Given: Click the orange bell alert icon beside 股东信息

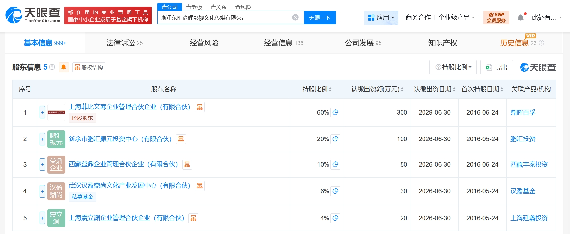Looking at the screenshot, I should pos(64,67).
